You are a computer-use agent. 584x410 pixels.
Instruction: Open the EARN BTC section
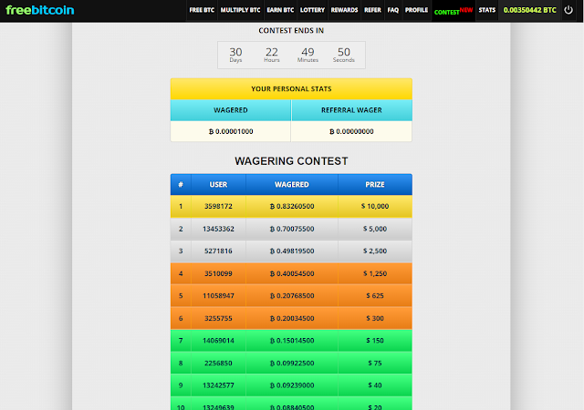(280, 10)
